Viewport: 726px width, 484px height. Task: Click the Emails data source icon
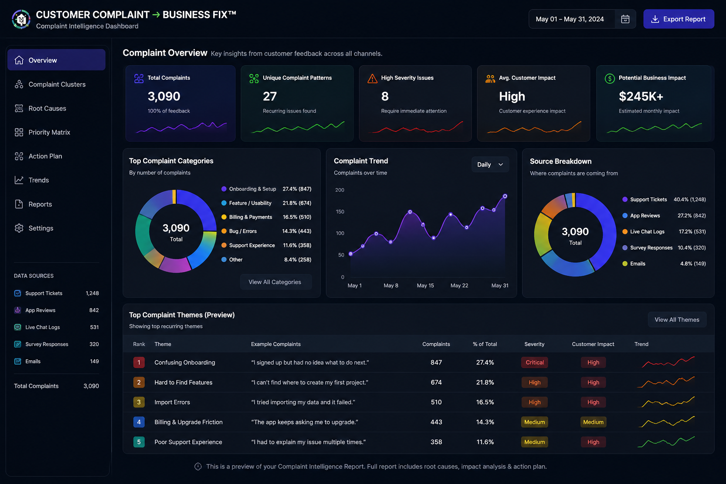point(17,361)
